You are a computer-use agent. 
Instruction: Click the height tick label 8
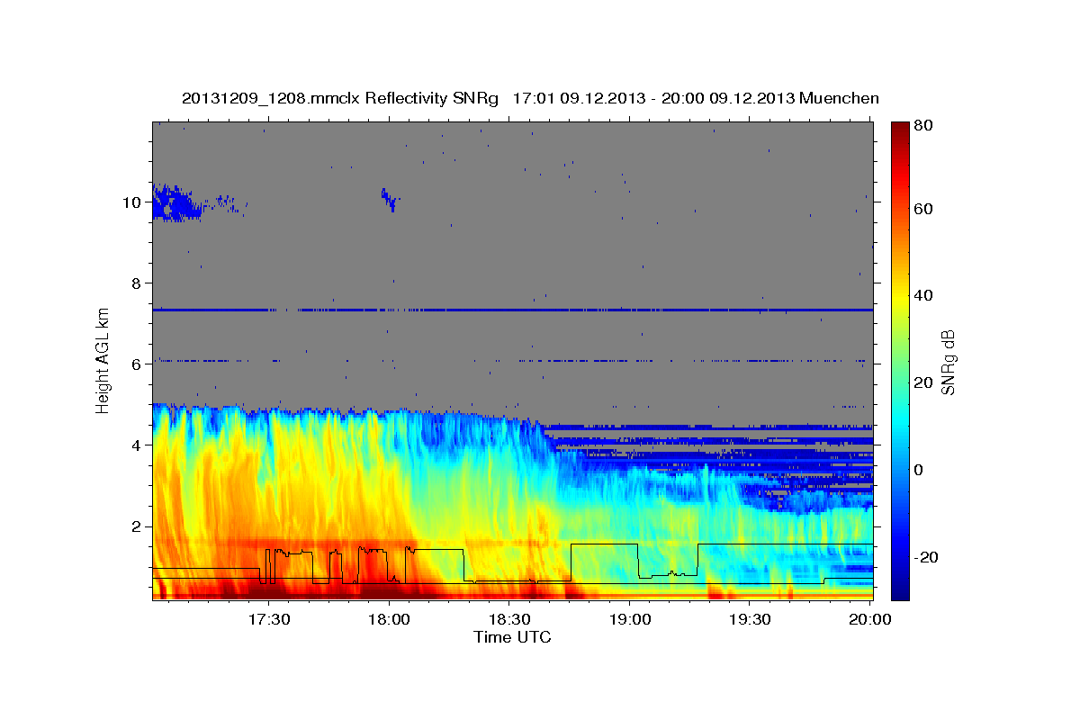(x=136, y=283)
